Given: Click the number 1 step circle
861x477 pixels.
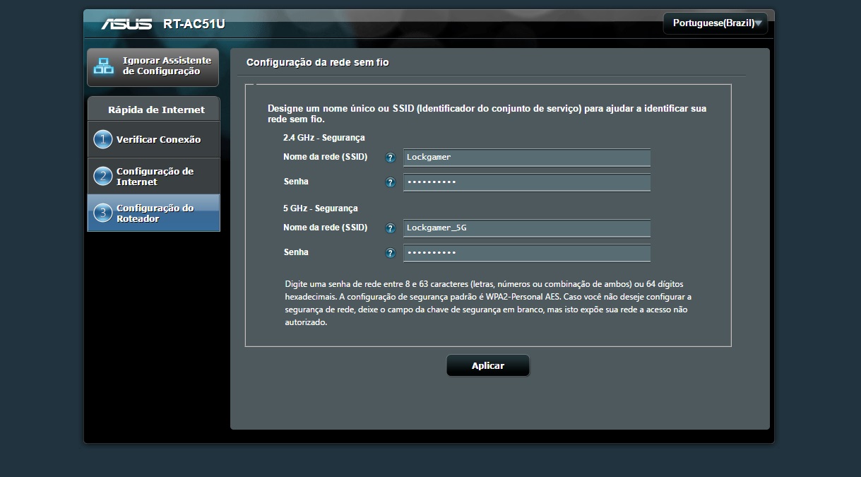Looking at the screenshot, I should pos(103,139).
